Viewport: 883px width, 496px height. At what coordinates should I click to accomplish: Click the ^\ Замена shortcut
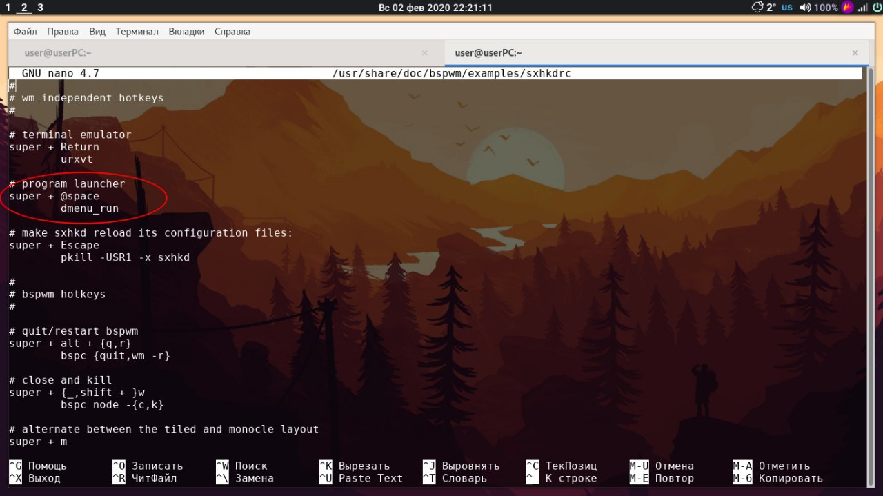(x=245, y=478)
